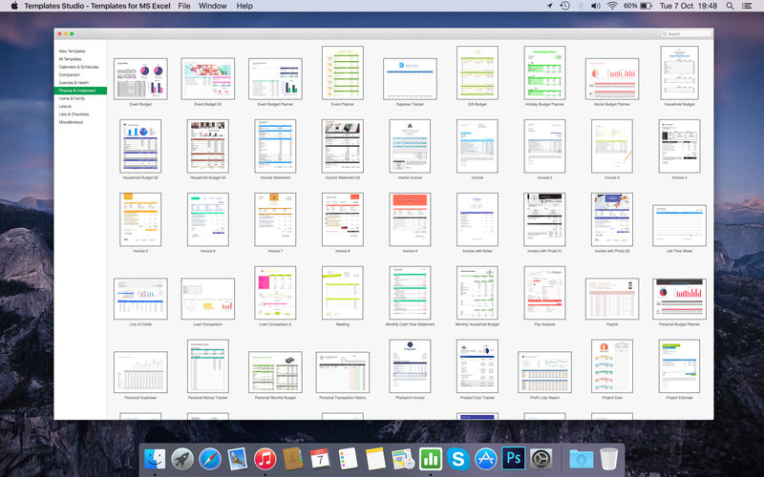Launch Skype from the Dock
Viewport: 764px width, 477px height.
point(458,459)
